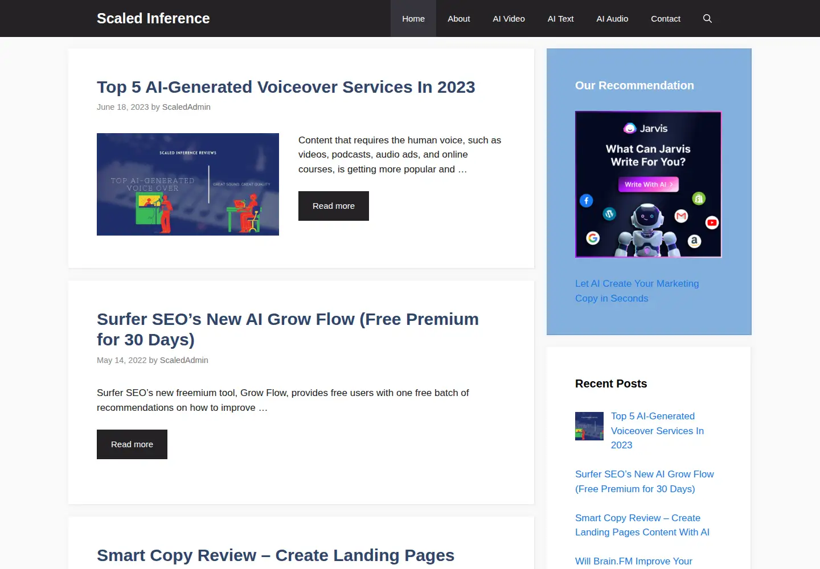Click the "Our Recommendation" widget heading
820x569 pixels.
click(x=634, y=85)
